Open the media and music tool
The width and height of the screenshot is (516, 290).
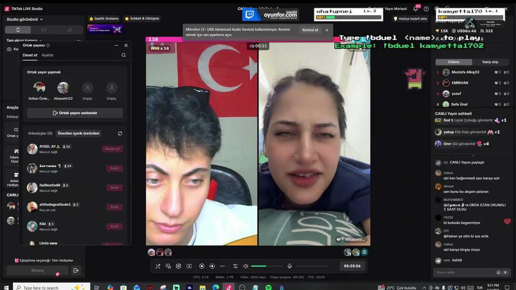(169, 266)
